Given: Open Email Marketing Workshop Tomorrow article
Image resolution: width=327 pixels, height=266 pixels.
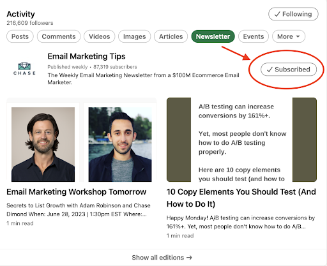Looking at the screenshot, I should (x=77, y=192).
